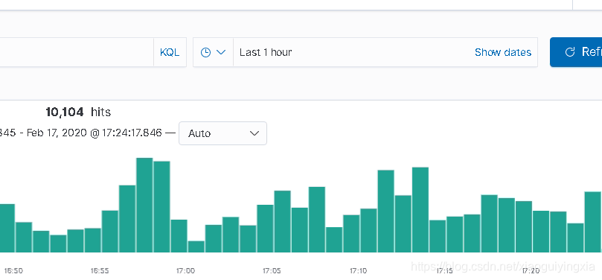Switch query language via KQL
Viewport: 602px width, 280px height.
click(x=170, y=52)
